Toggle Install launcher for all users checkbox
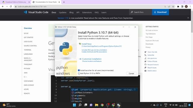 79,70
